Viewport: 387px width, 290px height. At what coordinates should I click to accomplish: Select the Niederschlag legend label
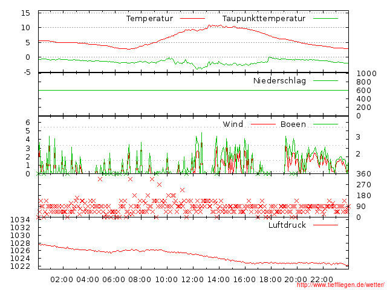(x=279, y=80)
